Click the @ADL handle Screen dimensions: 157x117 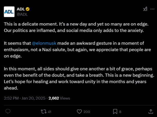click(x=22, y=15)
